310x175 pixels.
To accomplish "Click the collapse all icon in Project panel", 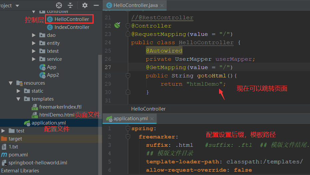I will pos(70,5).
